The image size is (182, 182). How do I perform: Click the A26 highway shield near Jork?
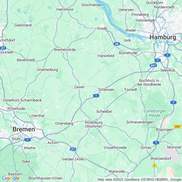117,44
